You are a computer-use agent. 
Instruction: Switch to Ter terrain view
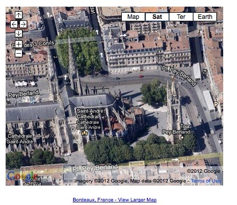181,17
